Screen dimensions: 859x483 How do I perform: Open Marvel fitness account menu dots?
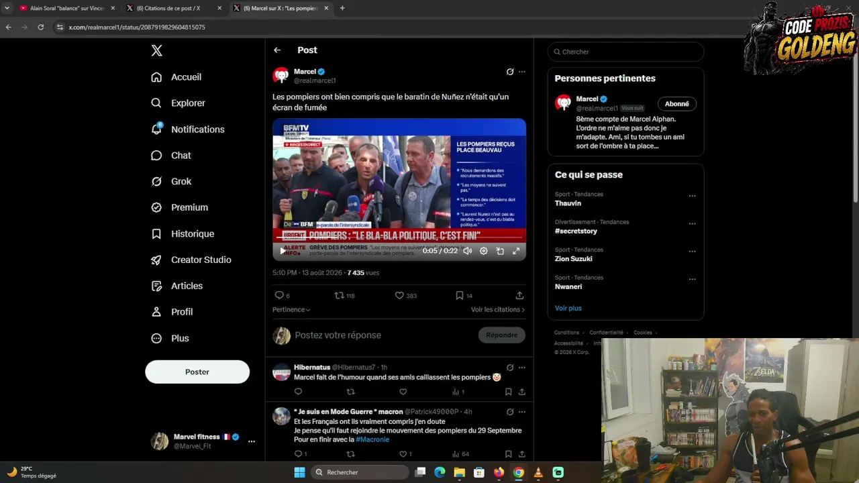[x=252, y=441]
